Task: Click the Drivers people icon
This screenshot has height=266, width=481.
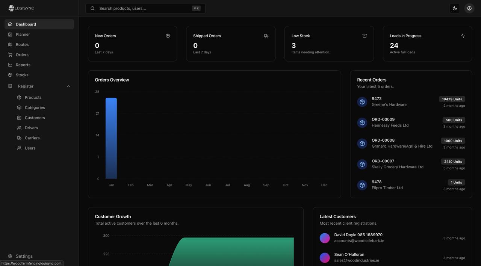Action: [x=19, y=128]
